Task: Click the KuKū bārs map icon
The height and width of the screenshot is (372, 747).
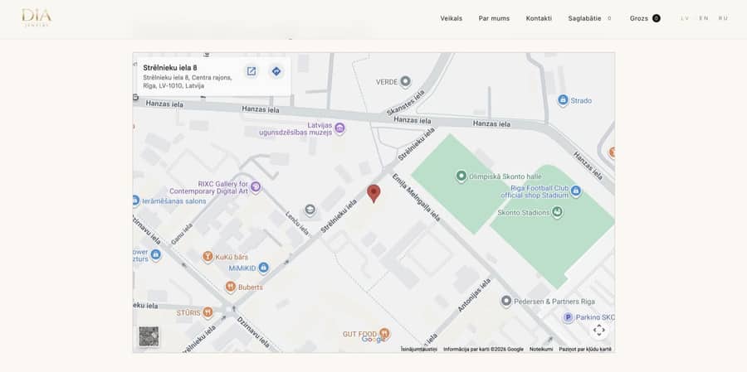Action: coord(207,257)
